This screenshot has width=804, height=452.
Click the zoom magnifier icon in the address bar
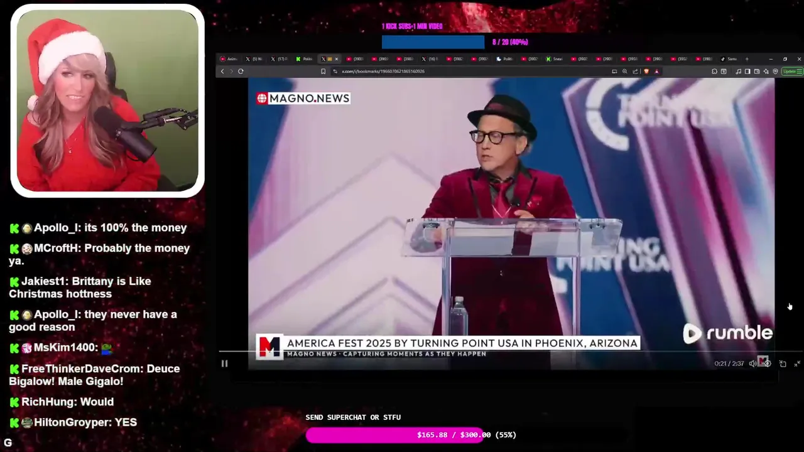625,72
